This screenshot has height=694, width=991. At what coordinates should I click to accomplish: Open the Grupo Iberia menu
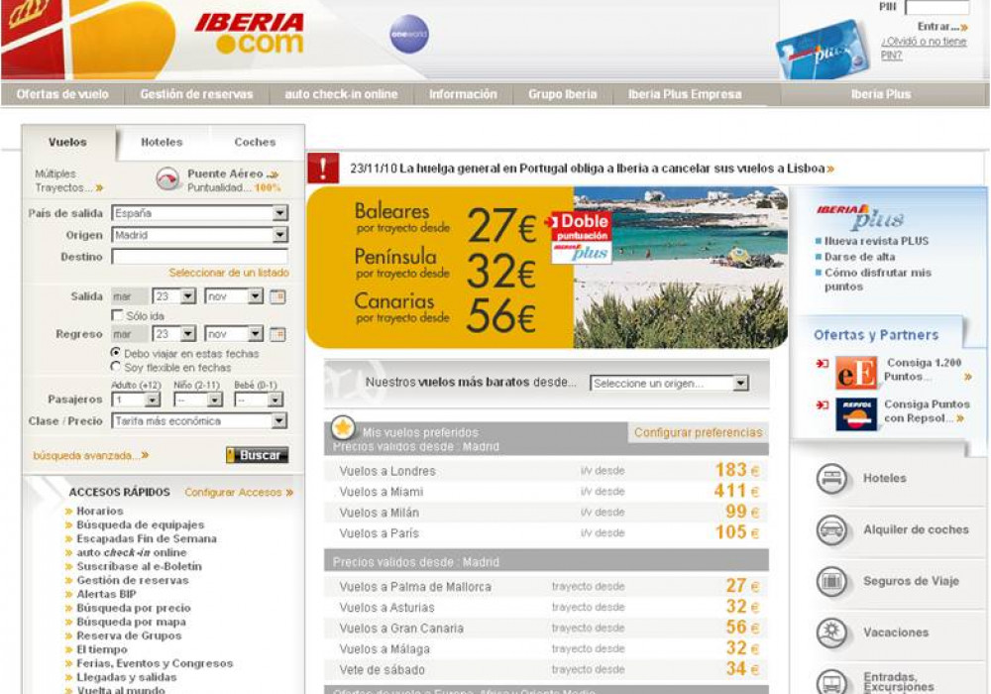point(563,94)
